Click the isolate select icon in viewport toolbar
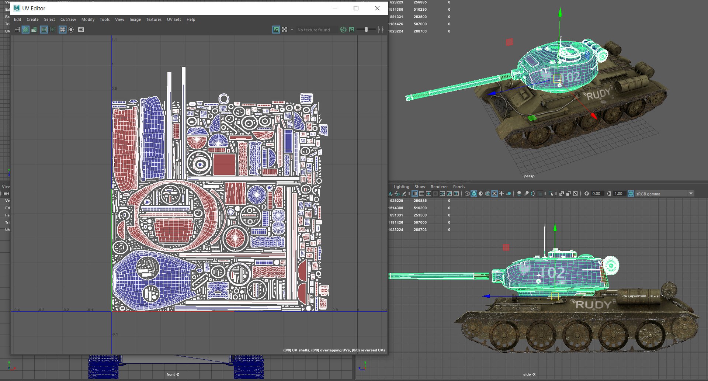 [x=551, y=194]
